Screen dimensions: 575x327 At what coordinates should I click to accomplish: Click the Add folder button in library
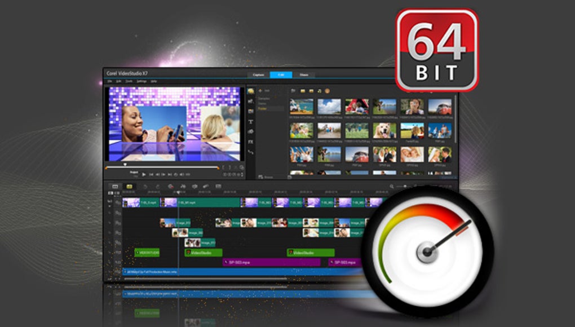click(263, 91)
